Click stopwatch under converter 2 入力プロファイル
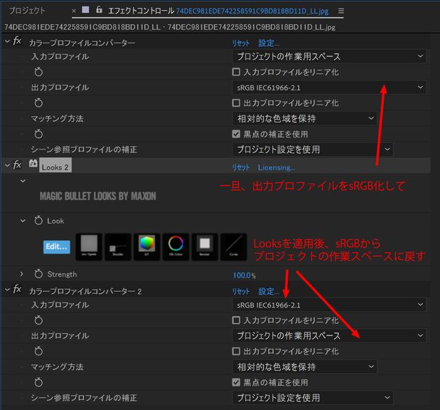The height and width of the screenshot is (410, 440). pyautogui.click(x=38, y=320)
